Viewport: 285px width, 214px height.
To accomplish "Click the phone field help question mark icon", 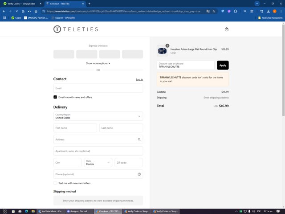I will click(139, 174).
